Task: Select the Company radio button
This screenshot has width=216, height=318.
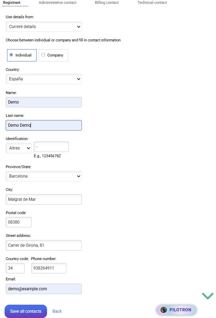Action: (43, 55)
